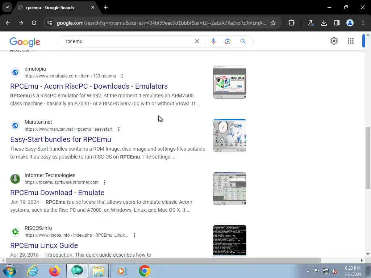Image resolution: width=371 pixels, height=278 pixels.
Task: Open RPCEmu Download - Emulate link
Action: [57, 193]
